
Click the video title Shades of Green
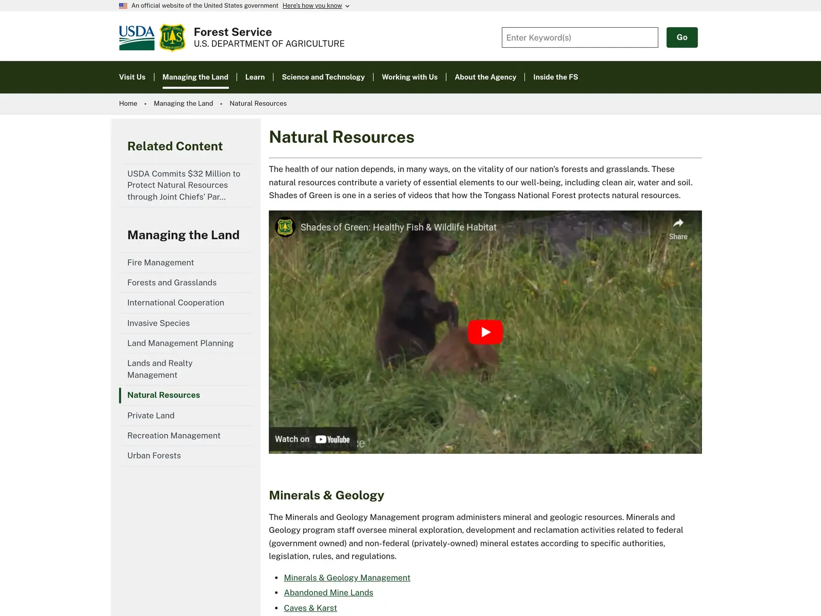[x=398, y=227]
